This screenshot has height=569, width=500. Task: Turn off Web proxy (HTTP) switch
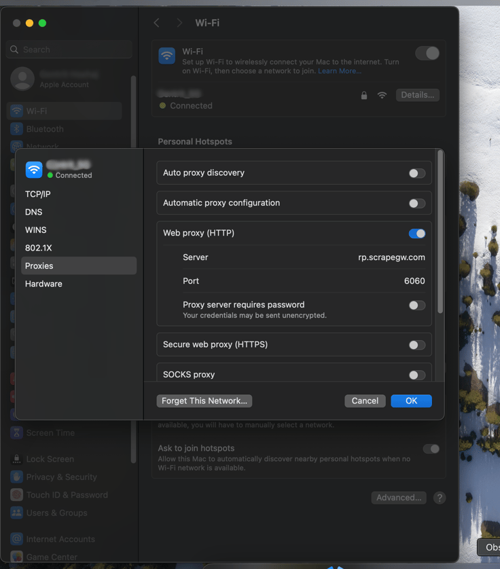416,234
